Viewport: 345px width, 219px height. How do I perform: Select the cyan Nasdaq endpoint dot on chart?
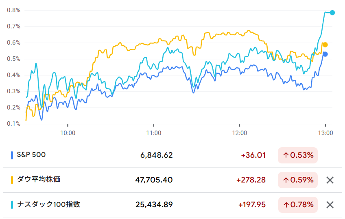(x=332, y=13)
